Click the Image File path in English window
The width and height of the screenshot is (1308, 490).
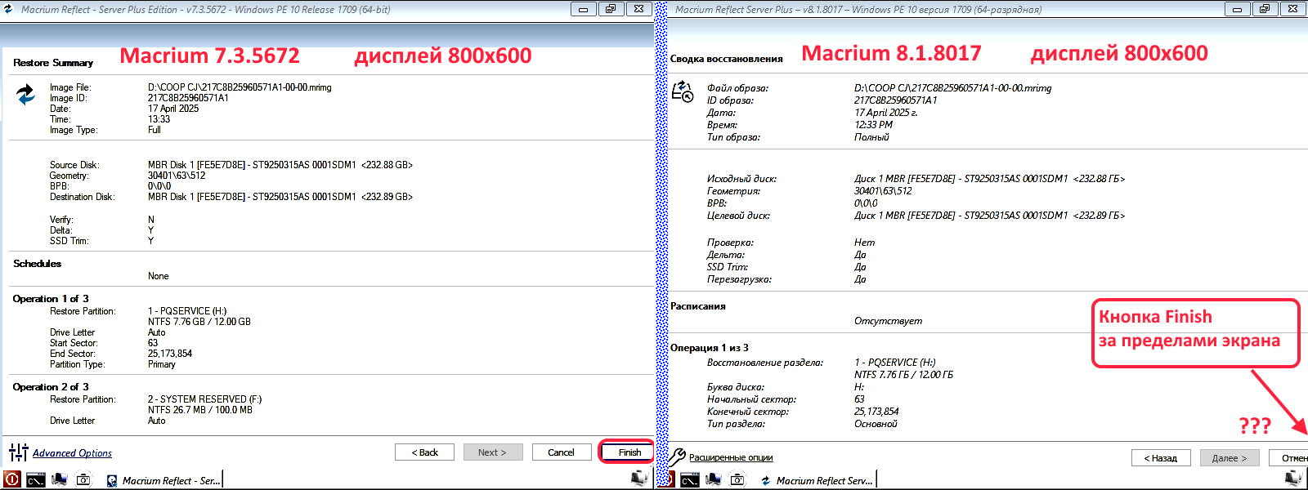point(240,87)
